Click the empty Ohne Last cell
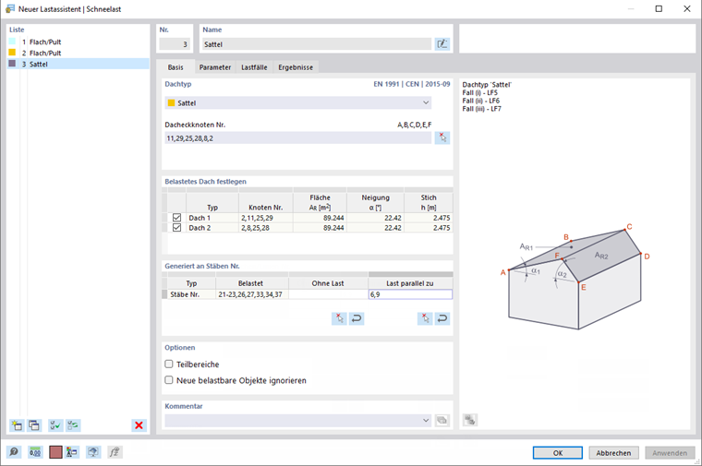 (x=328, y=294)
